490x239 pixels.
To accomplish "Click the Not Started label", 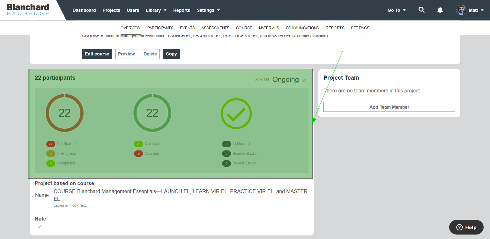I will 66,144.
